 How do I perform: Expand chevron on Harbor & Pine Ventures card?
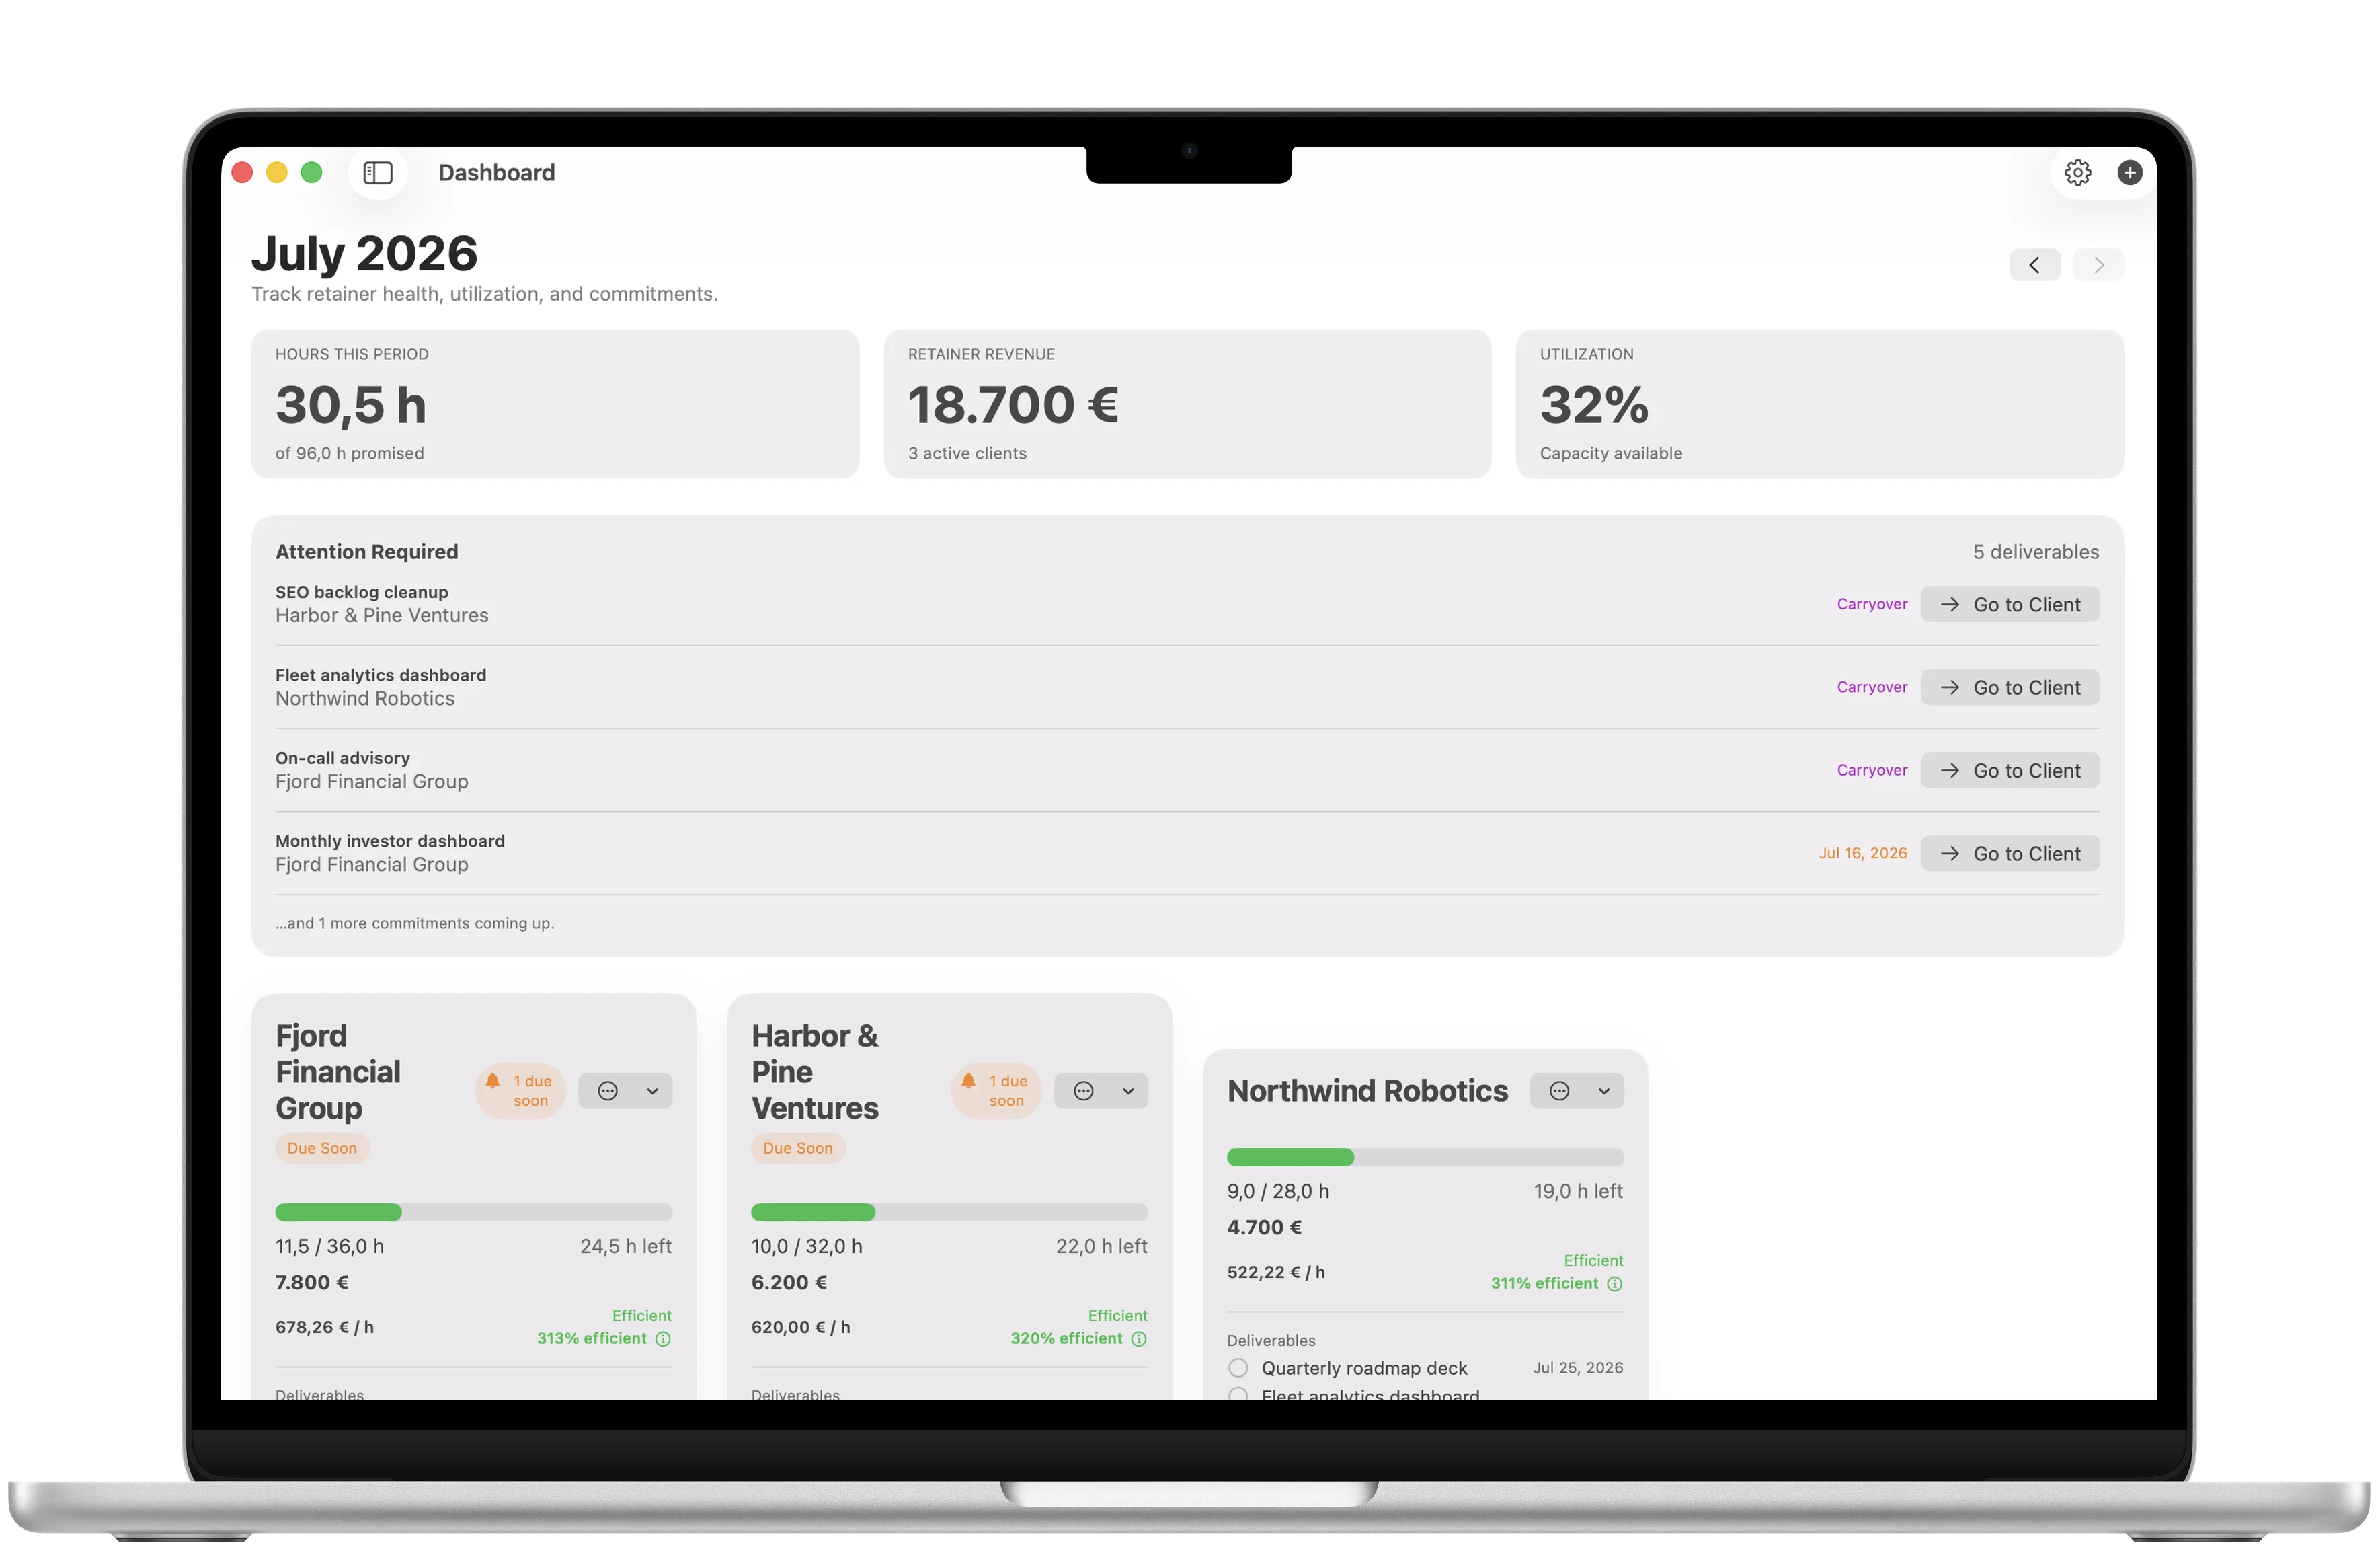1128,1091
